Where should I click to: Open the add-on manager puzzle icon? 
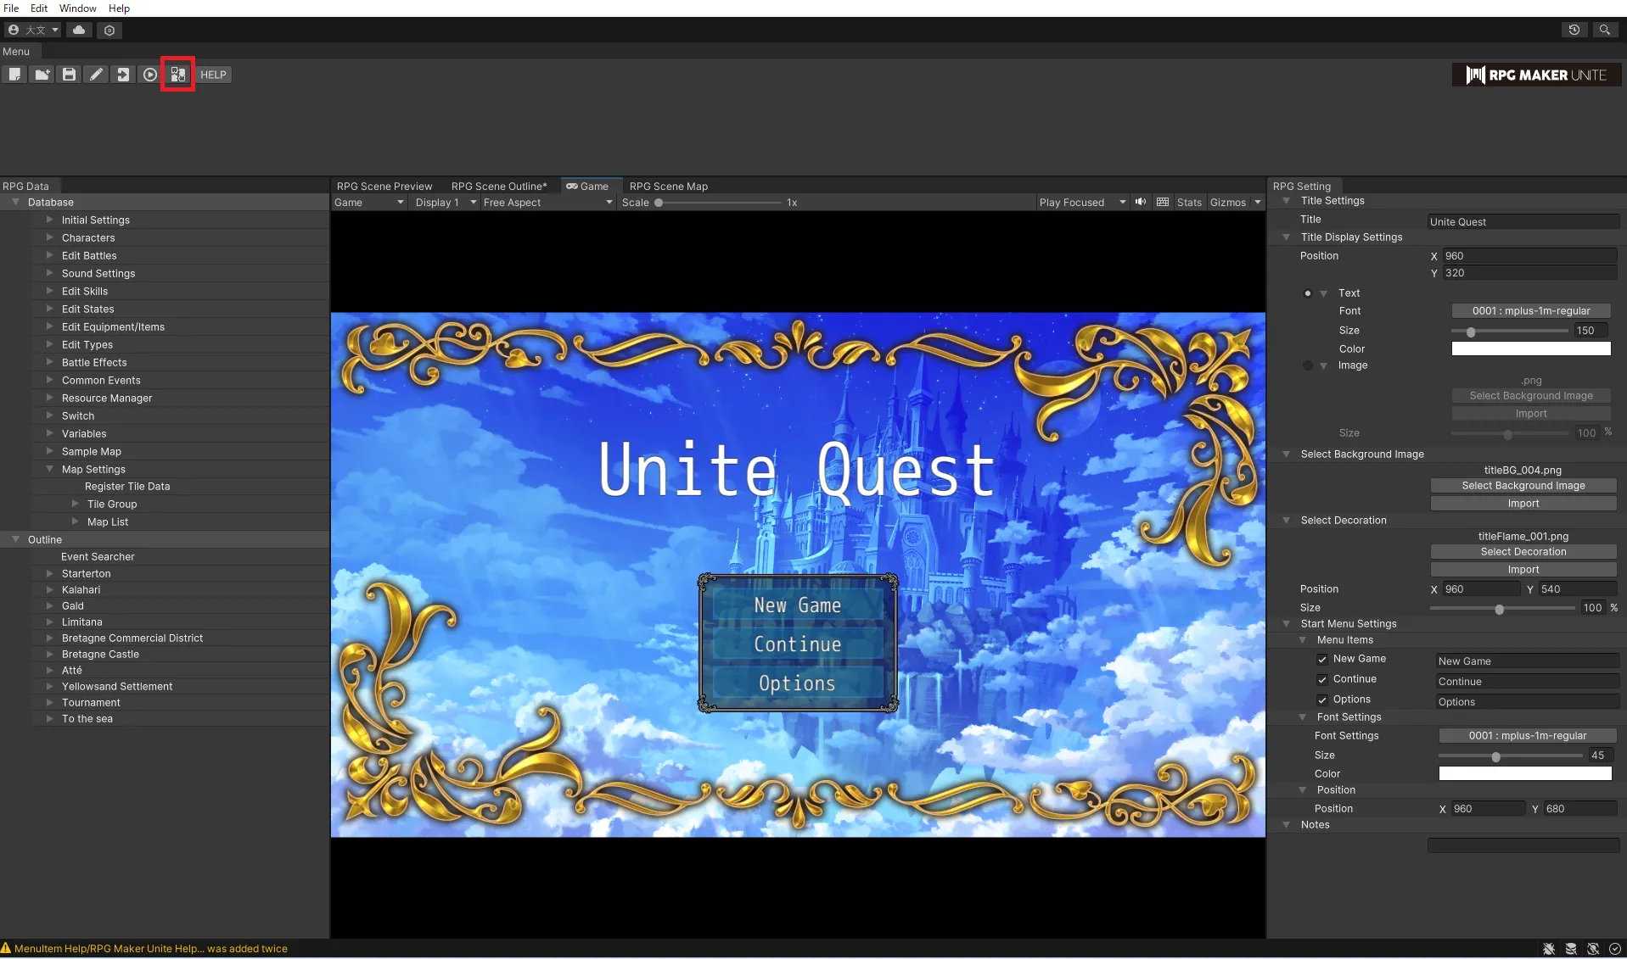pyautogui.click(x=177, y=75)
